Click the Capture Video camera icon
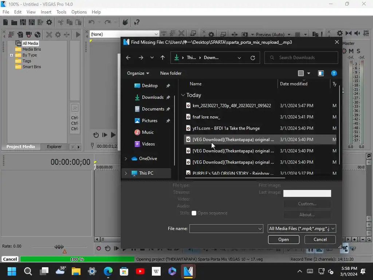Screen dimensions: 373x280 [29, 35]
